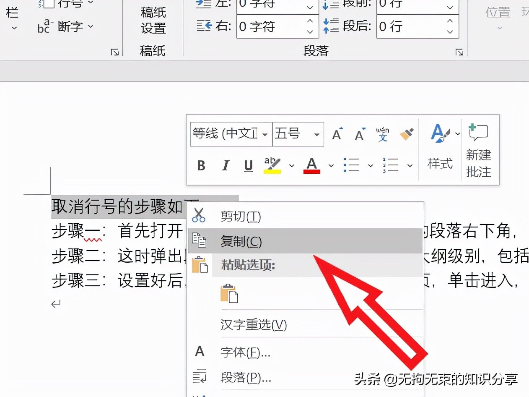
Task: Click the shrink font size icon
Action: [360, 134]
